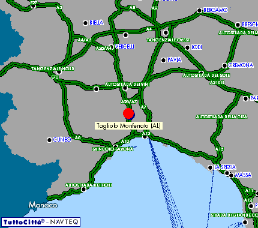This screenshot has height=228, width=258.
Task: Open the Massa city label
Action: [x=243, y=175]
